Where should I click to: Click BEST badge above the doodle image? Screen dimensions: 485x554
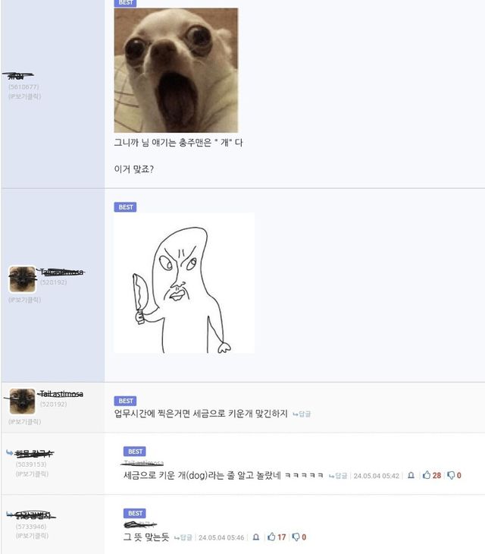point(125,207)
